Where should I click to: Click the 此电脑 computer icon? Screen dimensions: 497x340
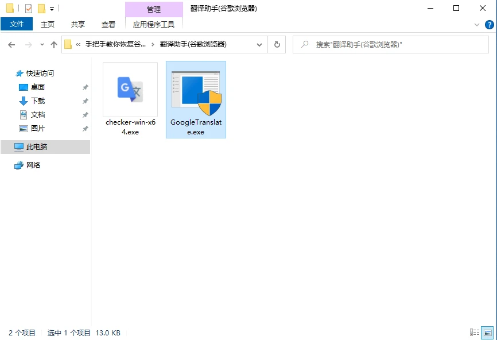coord(19,147)
